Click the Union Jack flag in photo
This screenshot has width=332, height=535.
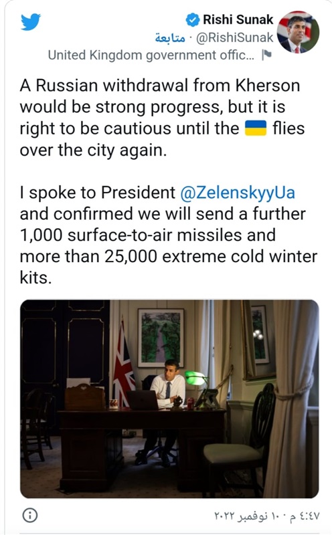[123, 365]
